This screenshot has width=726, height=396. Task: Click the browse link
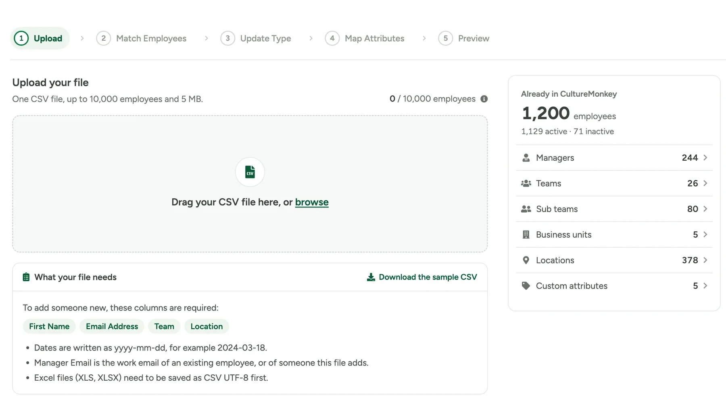pos(312,202)
